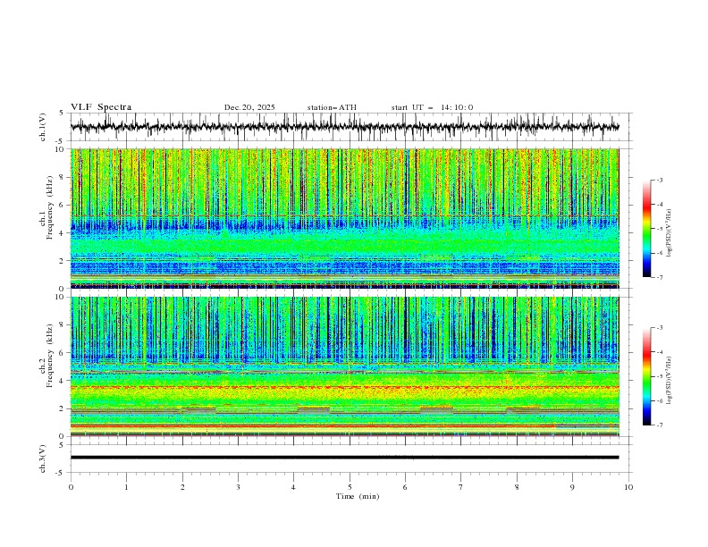Image resolution: width=708 pixels, height=547 pixels.
Task: Click inside the ch.2 spectrogram panel
Action: click(349, 366)
